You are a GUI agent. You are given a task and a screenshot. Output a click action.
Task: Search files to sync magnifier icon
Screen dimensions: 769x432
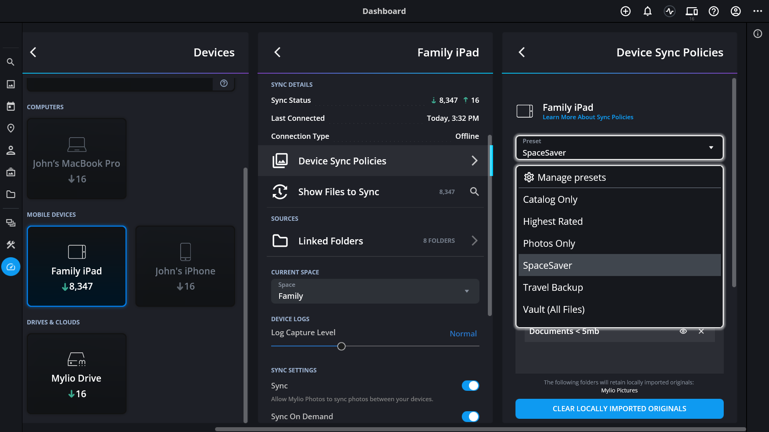coord(474,192)
